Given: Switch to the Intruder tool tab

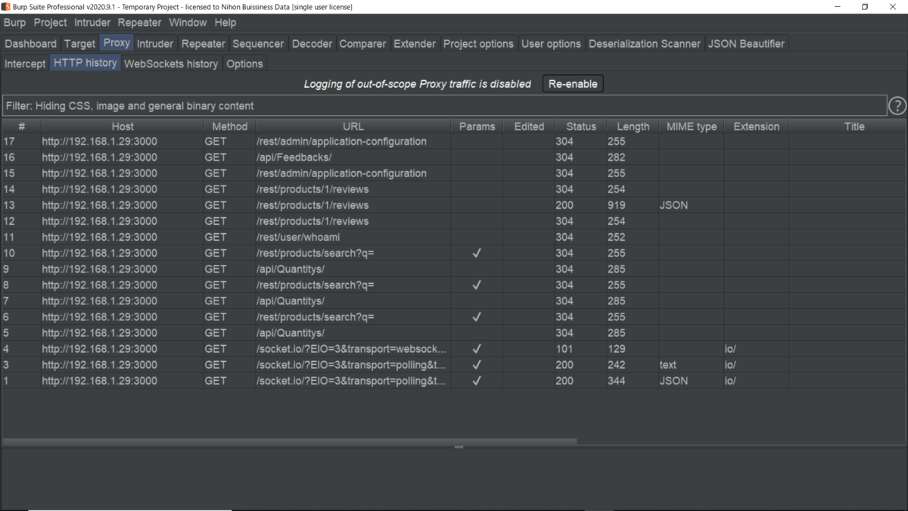Looking at the screenshot, I should (155, 43).
